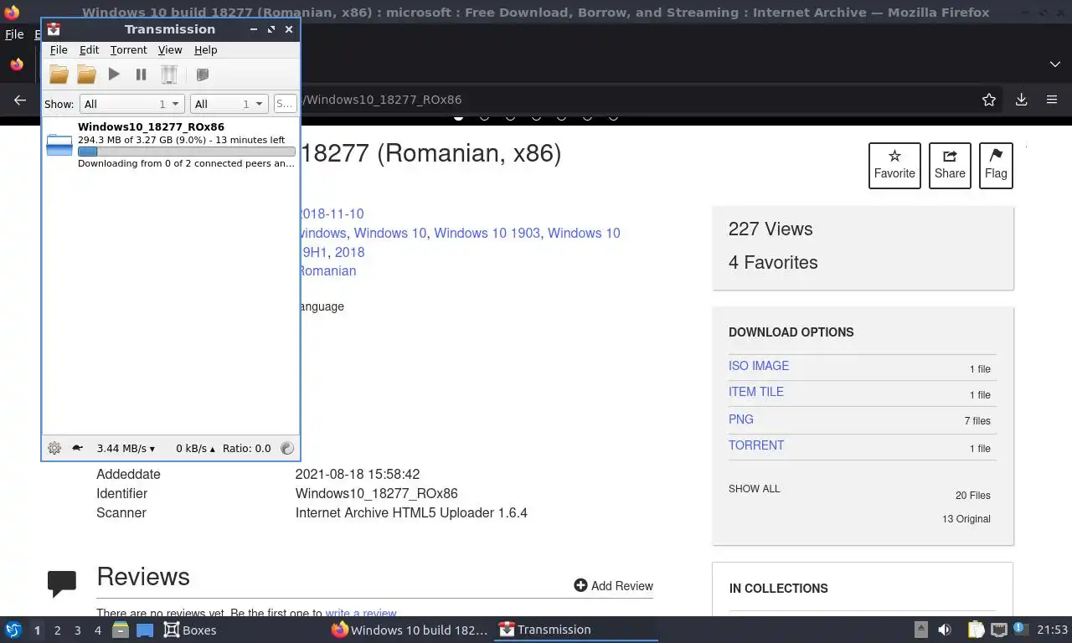Click SHOW ALL download files

tap(754, 489)
